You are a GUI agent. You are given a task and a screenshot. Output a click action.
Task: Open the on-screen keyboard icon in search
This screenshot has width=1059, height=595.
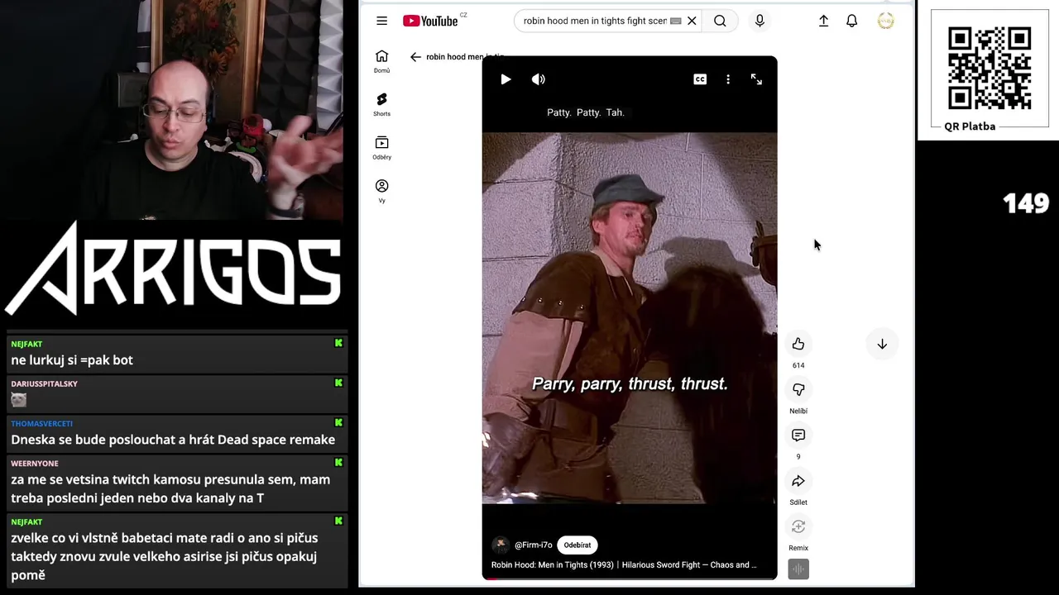(675, 21)
